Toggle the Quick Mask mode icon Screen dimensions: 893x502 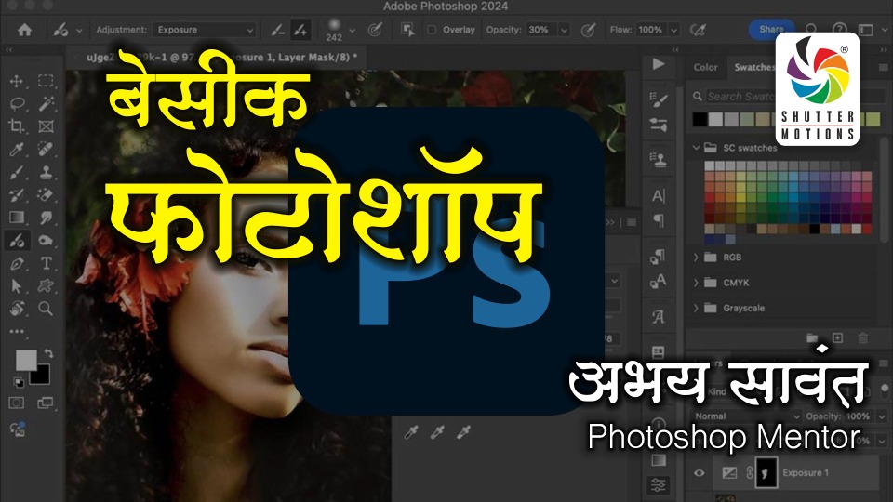(x=17, y=403)
